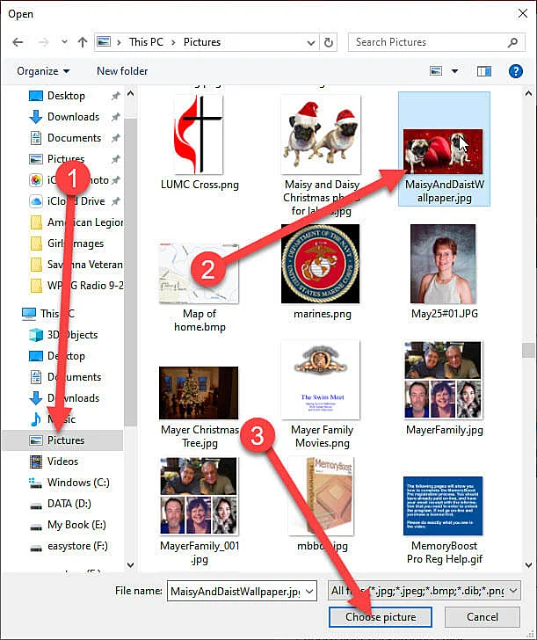The image size is (537, 640).
Task: Open the Organize menu
Action: [43, 71]
